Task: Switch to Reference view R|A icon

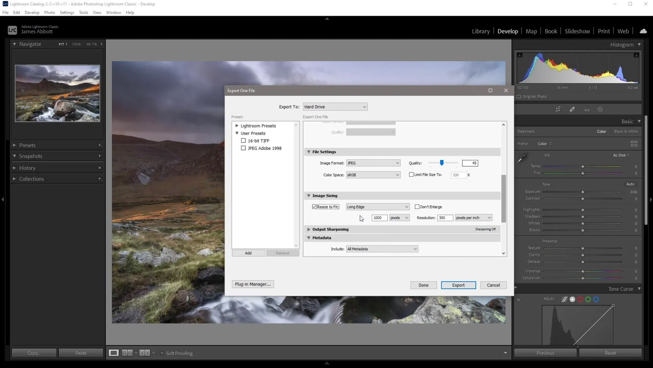Action: click(127, 353)
